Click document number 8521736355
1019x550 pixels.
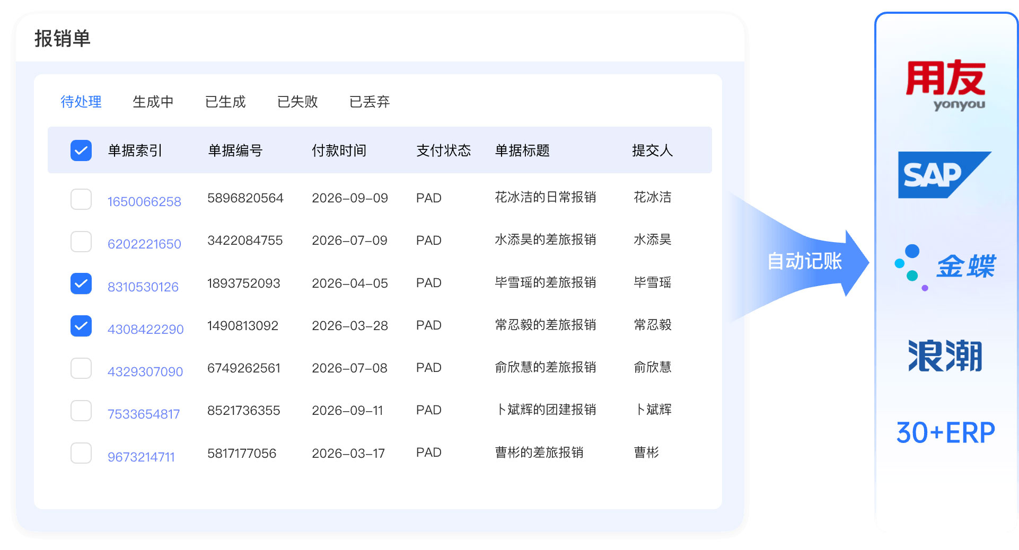point(244,411)
